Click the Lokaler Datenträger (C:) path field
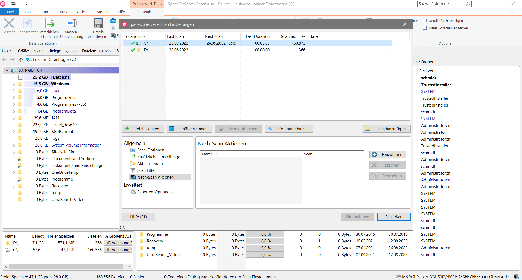This screenshot has height=280, width=522. tap(72, 60)
